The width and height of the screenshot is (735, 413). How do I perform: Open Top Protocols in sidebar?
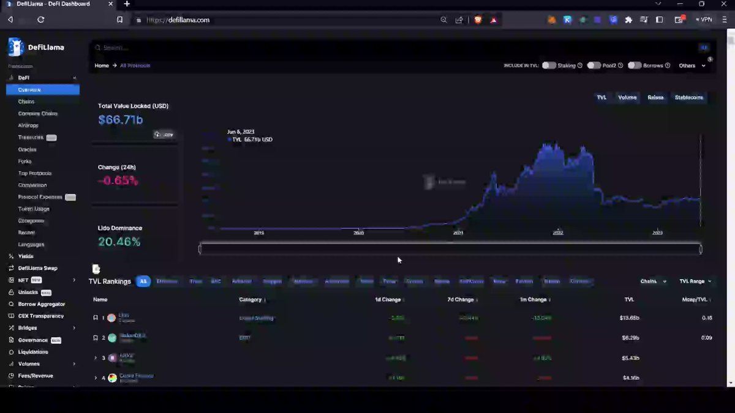(x=35, y=173)
